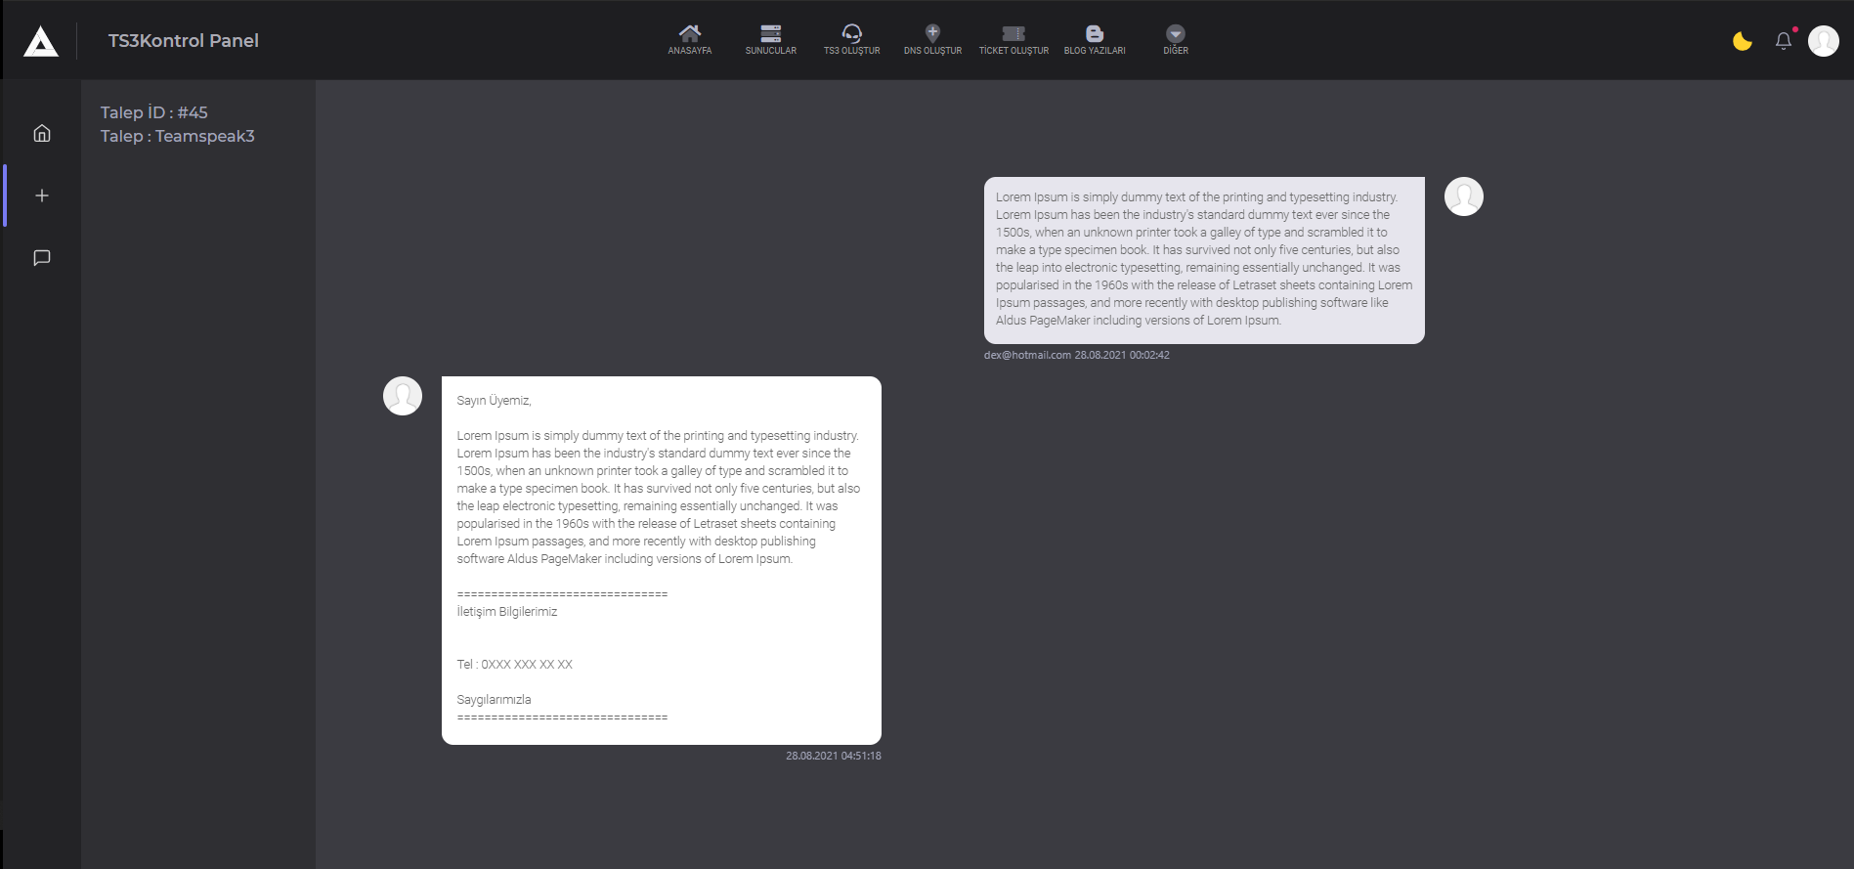
Task: Click the TS3Kontrol Panel title
Action: [184, 41]
